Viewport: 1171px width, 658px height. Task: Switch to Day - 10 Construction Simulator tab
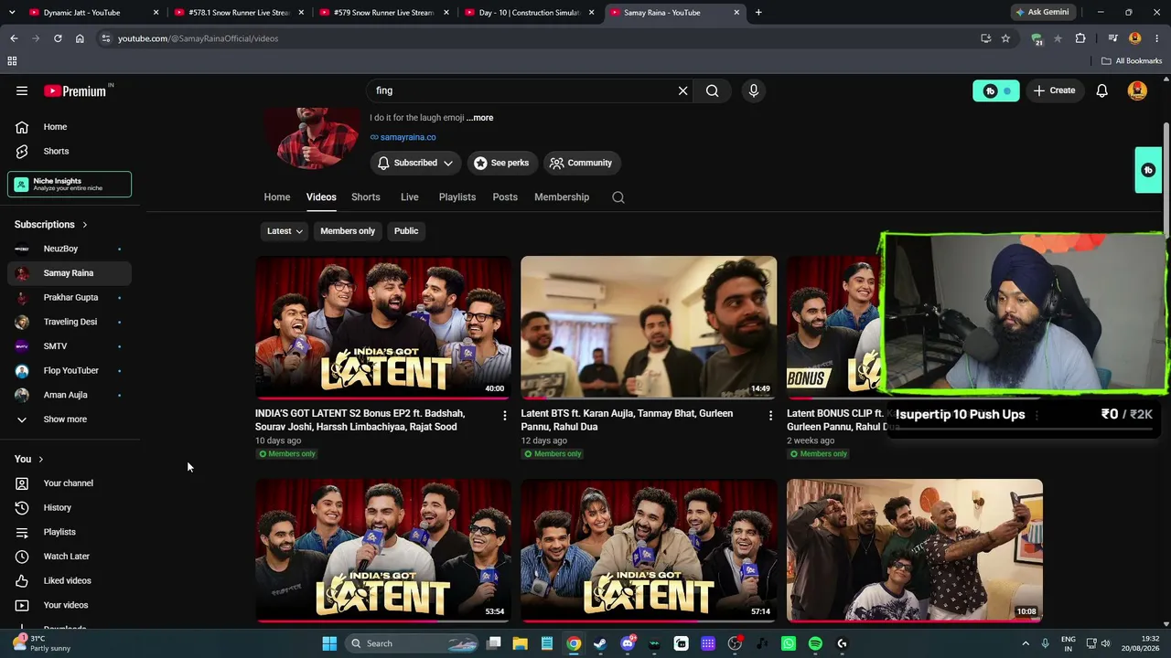(531, 13)
